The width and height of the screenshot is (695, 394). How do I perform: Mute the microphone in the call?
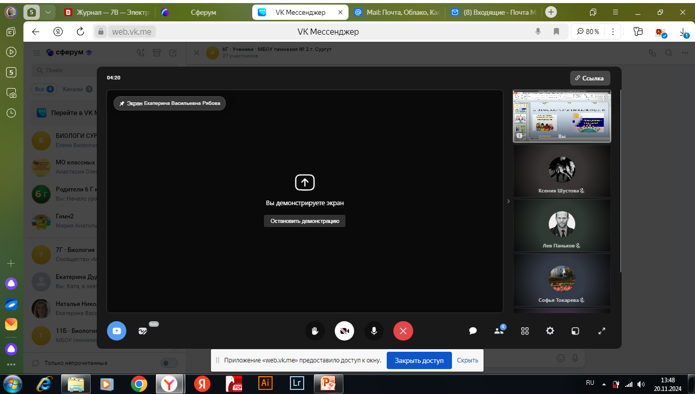pyautogui.click(x=374, y=331)
